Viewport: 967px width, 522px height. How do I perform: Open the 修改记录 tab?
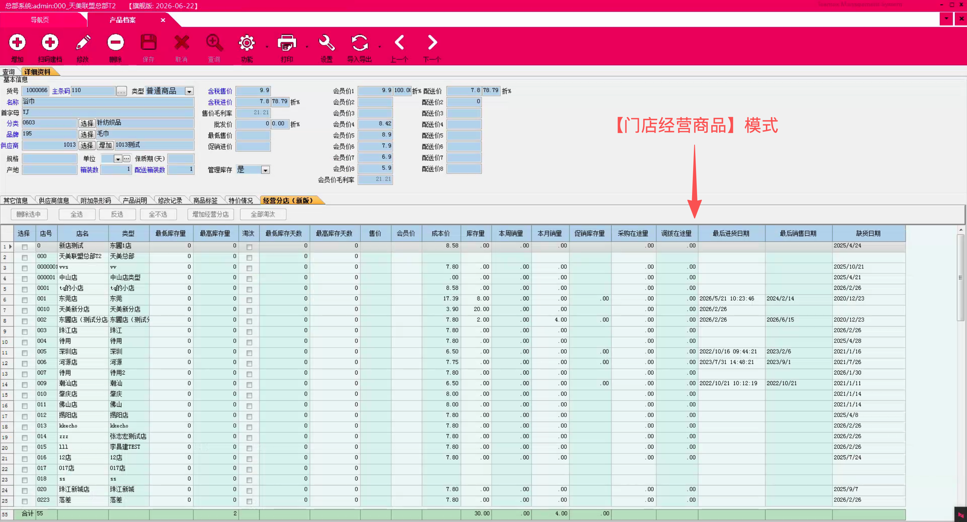[x=170, y=200]
